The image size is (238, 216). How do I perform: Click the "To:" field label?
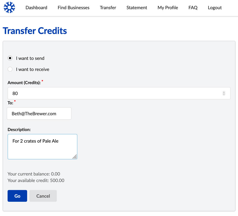pyautogui.click(x=10, y=103)
